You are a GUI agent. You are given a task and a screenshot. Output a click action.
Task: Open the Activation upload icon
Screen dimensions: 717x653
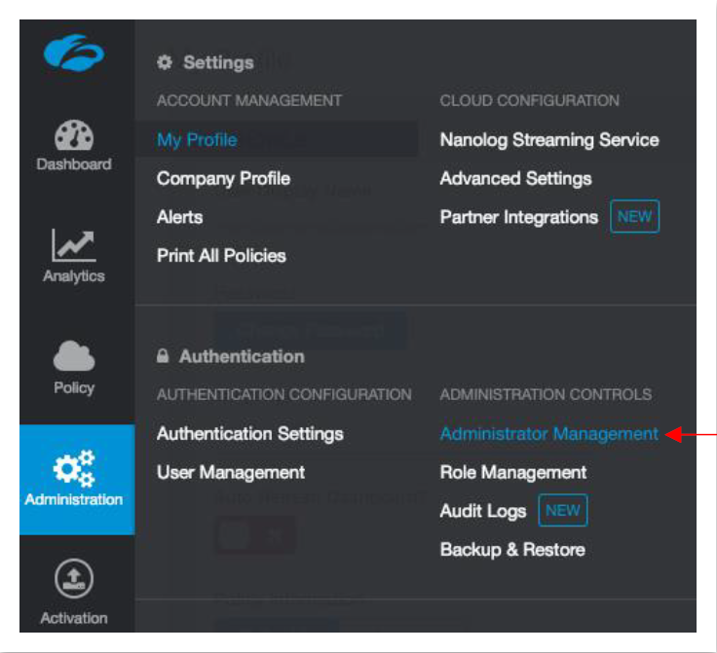(x=74, y=581)
